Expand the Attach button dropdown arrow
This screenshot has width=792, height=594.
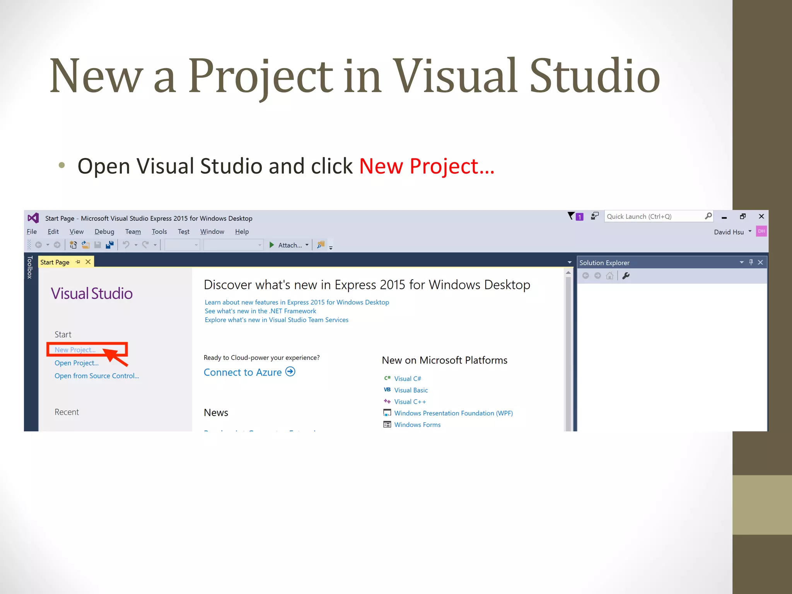click(307, 245)
